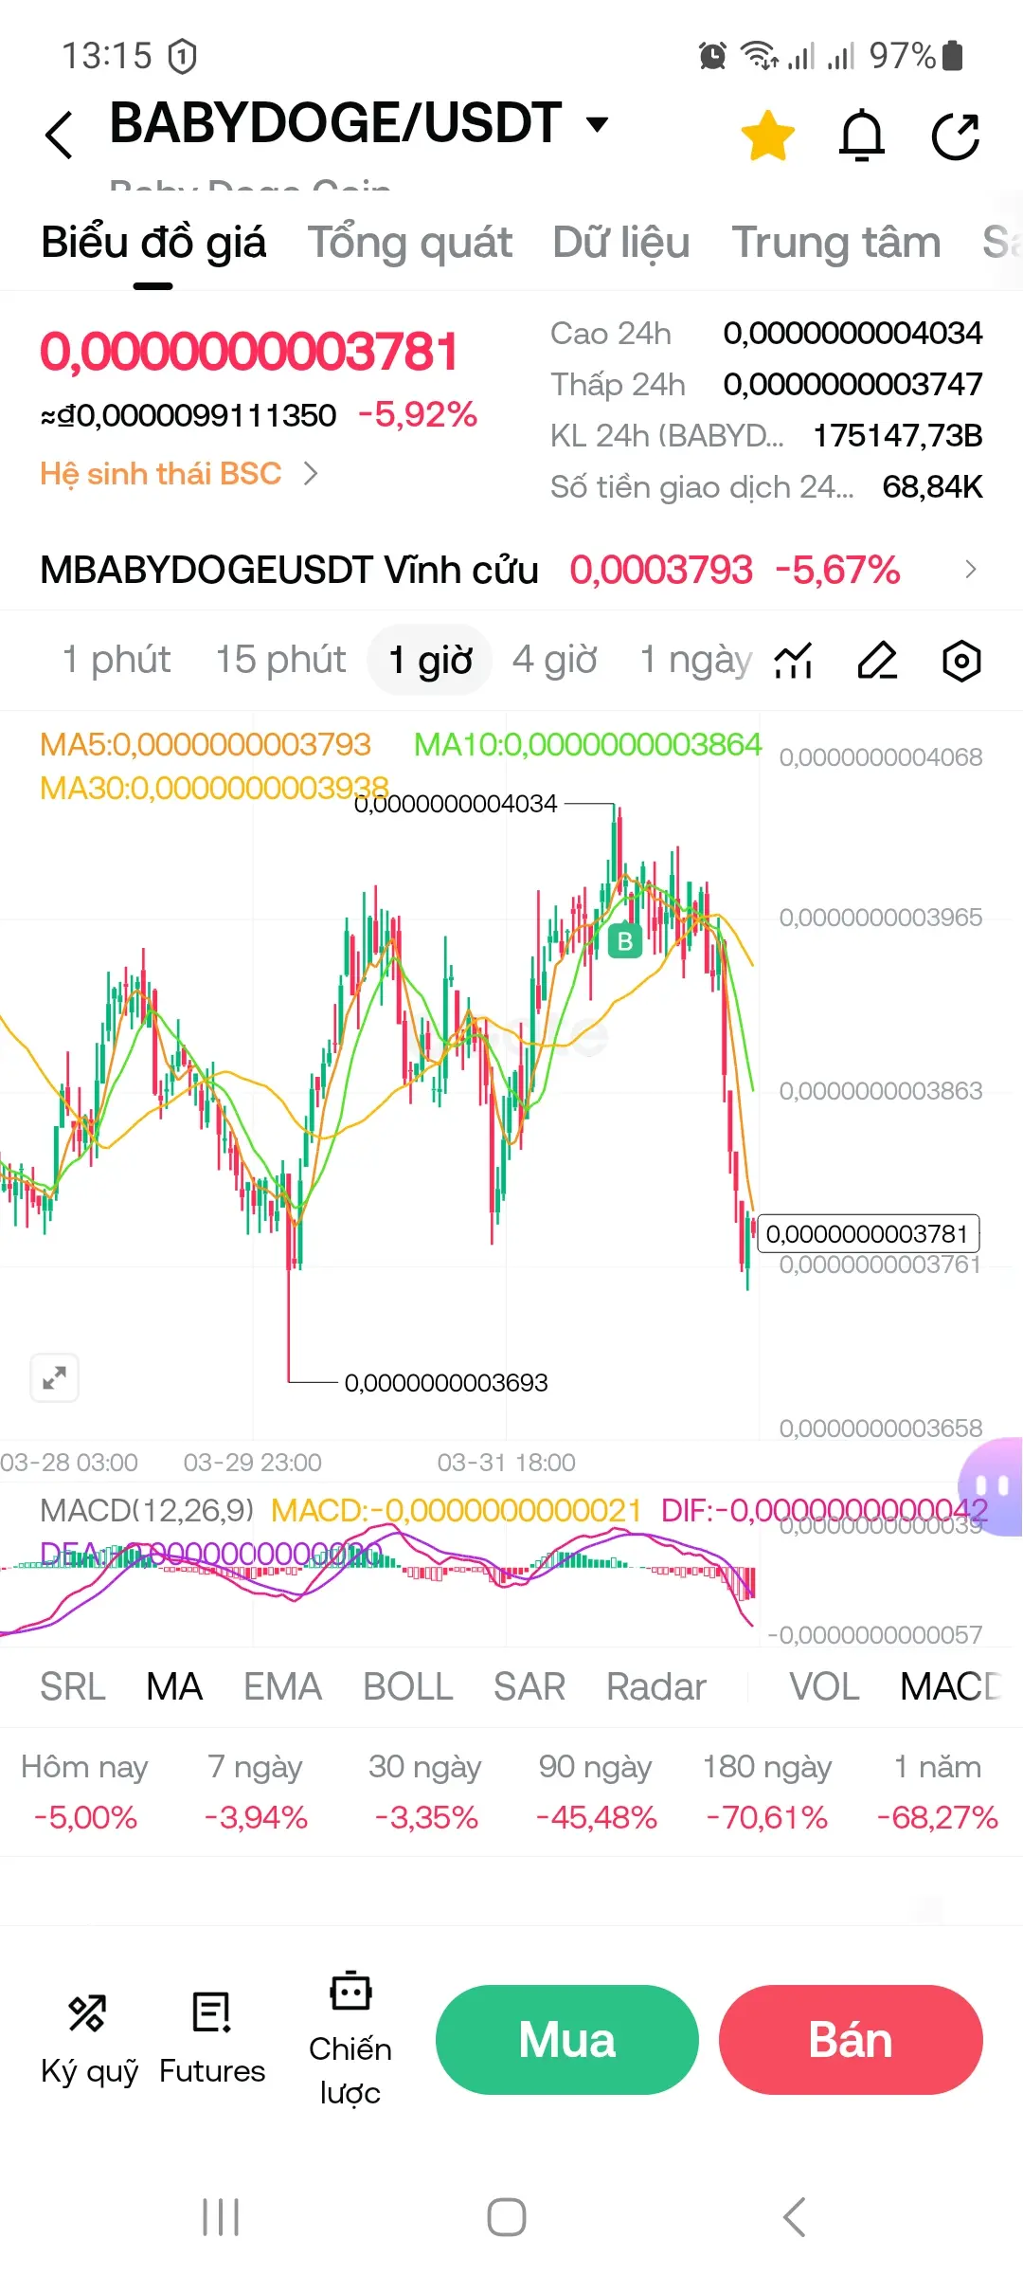
Task: Select the 15 phút timeframe
Action: pyautogui.click(x=280, y=660)
